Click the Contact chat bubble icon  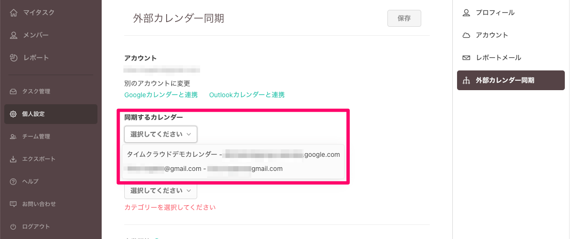click(x=14, y=204)
